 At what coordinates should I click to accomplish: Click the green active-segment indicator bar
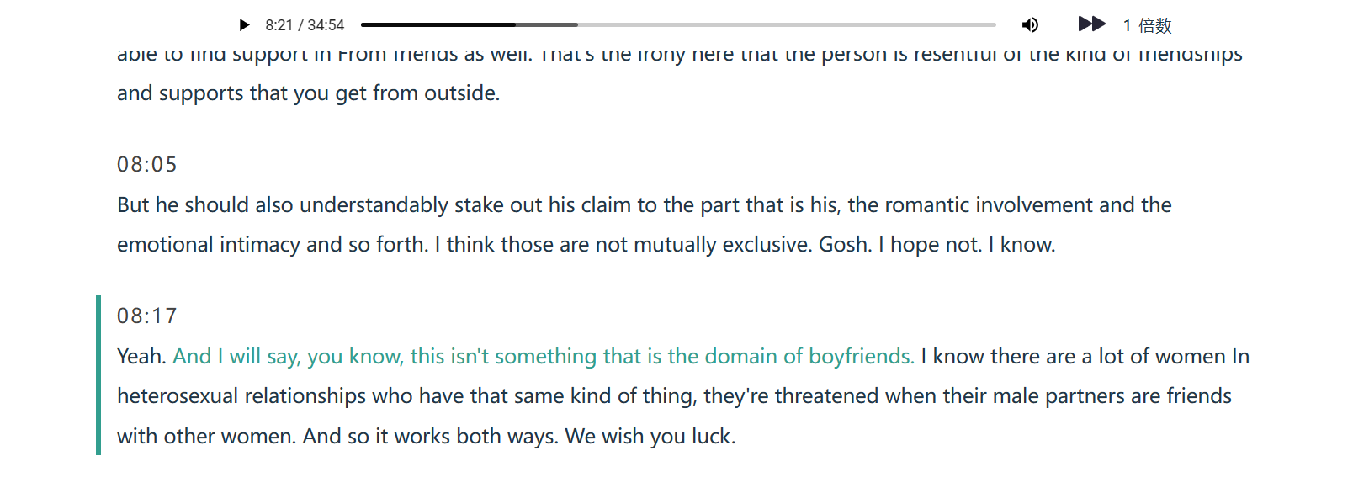[98, 375]
